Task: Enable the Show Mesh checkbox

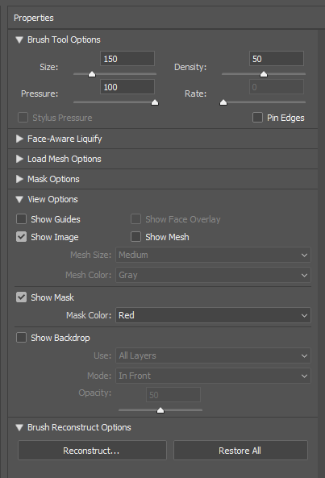Action: click(135, 237)
